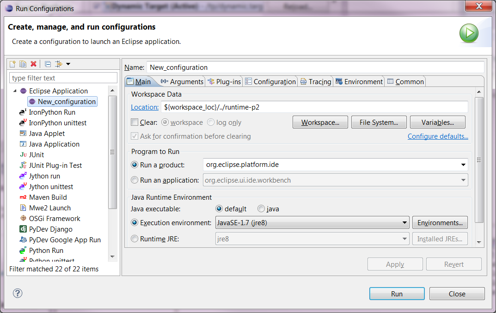Click the File System... button
The height and width of the screenshot is (313, 496).
(379, 122)
